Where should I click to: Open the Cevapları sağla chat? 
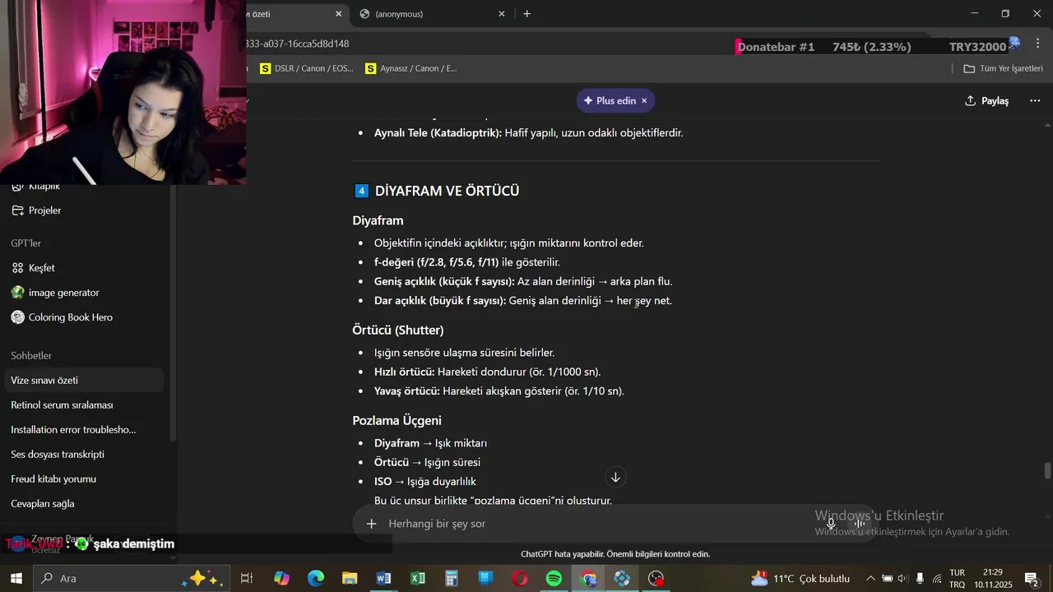(x=86, y=504)
